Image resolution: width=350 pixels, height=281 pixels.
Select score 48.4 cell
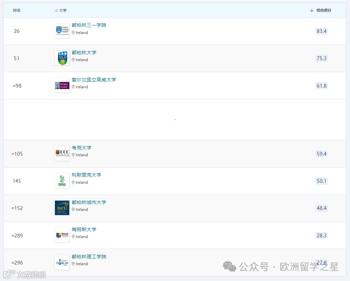click(322, 208)
